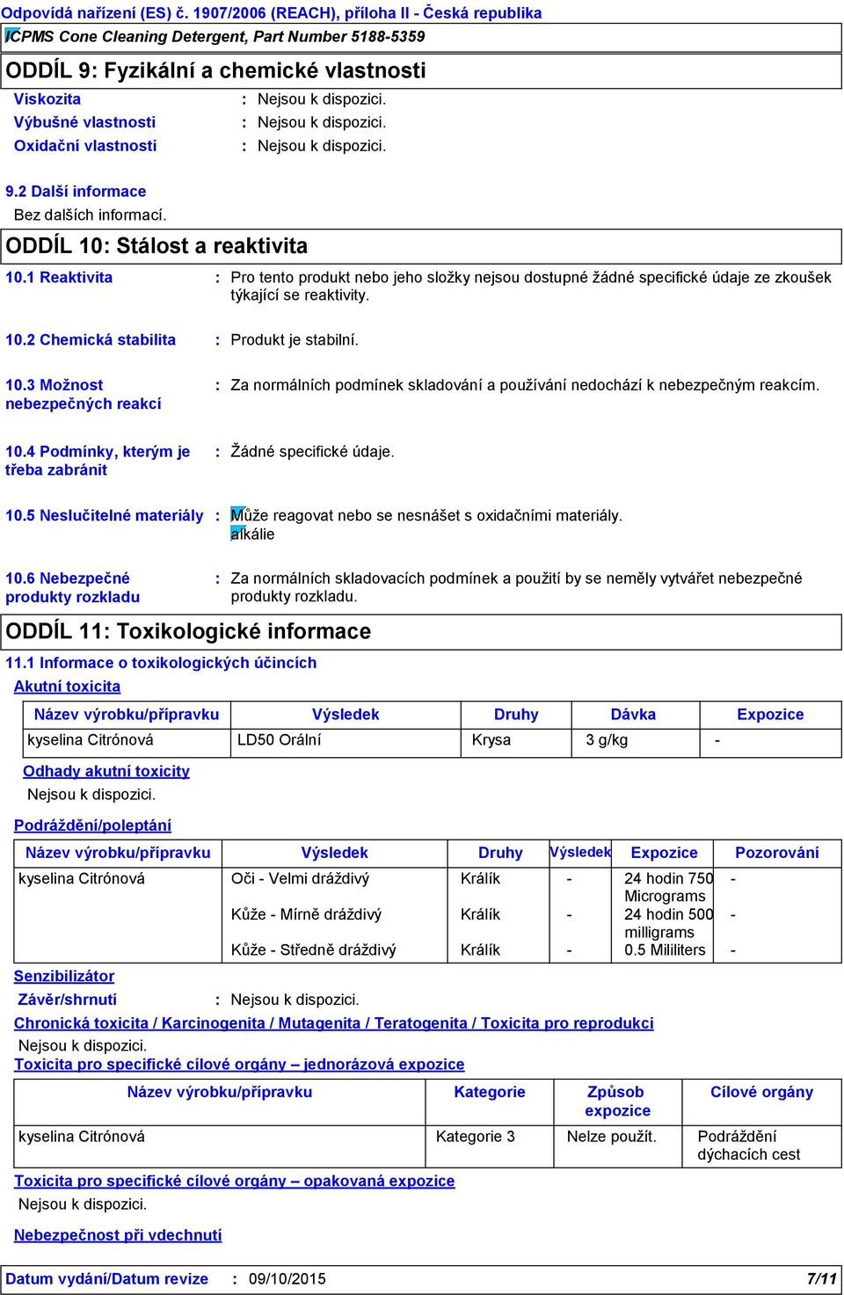The width and height of the screenshot is (844, 1295).
Task: Select the 'Kůže - Mírně dráždivý' result
Action: pyautogui.click(x=306, y=915)
